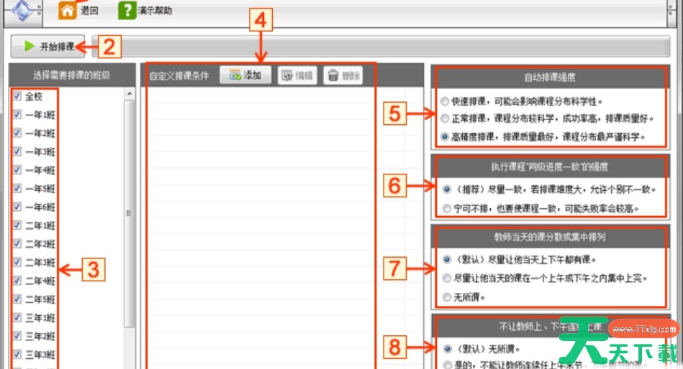The width and height of the screenshot is (683, 369).
Task: Click the 自动排课强度 panel header
Action: coord(549,76)
